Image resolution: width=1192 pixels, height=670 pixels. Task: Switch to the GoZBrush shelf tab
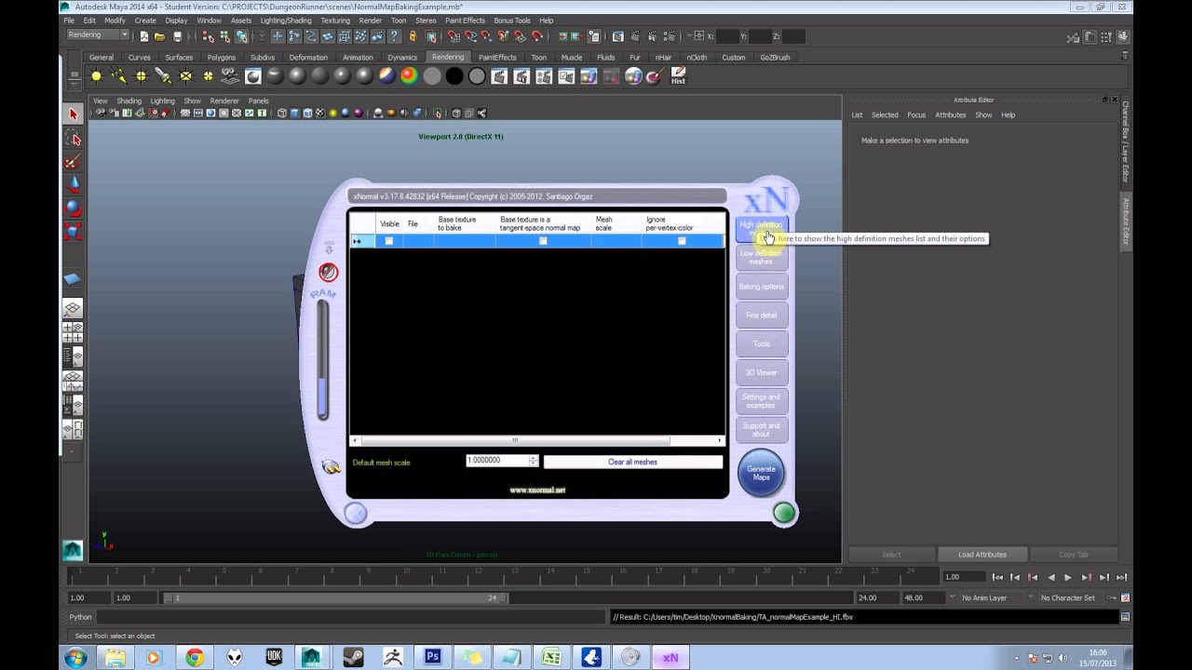pos(775,57)
